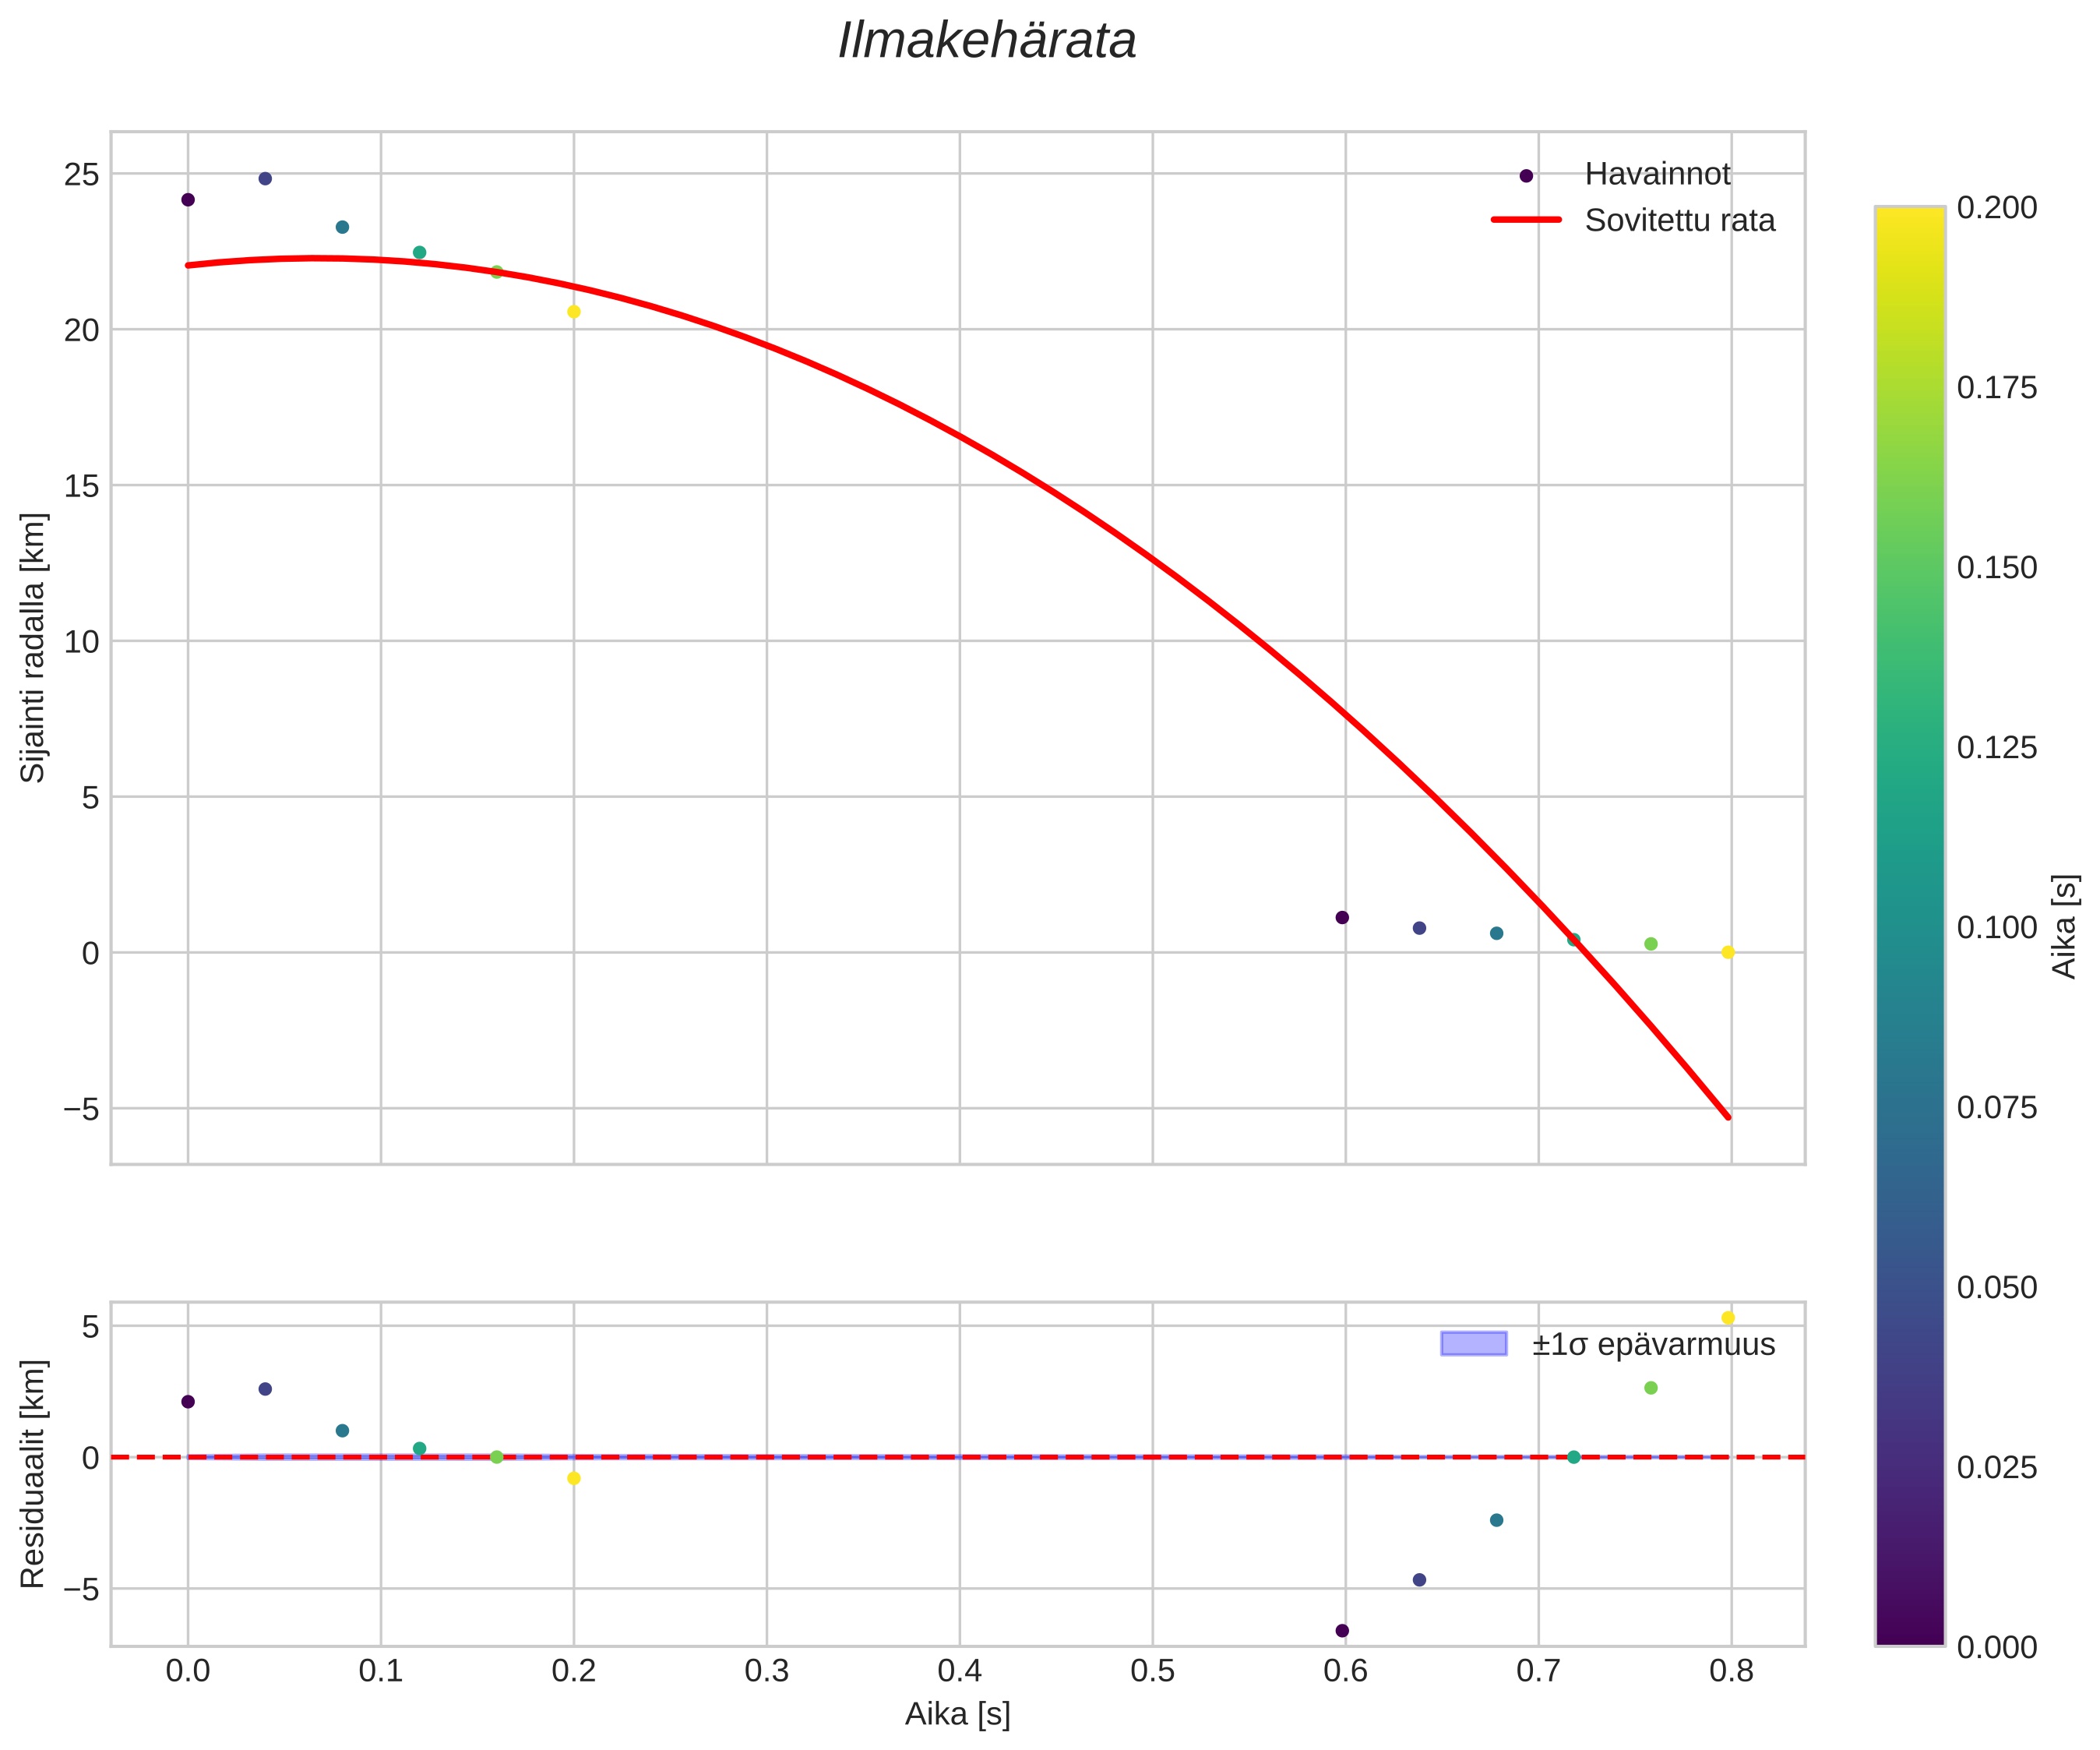Click the colorbar tick label 0.000

pos(1996,1646)
